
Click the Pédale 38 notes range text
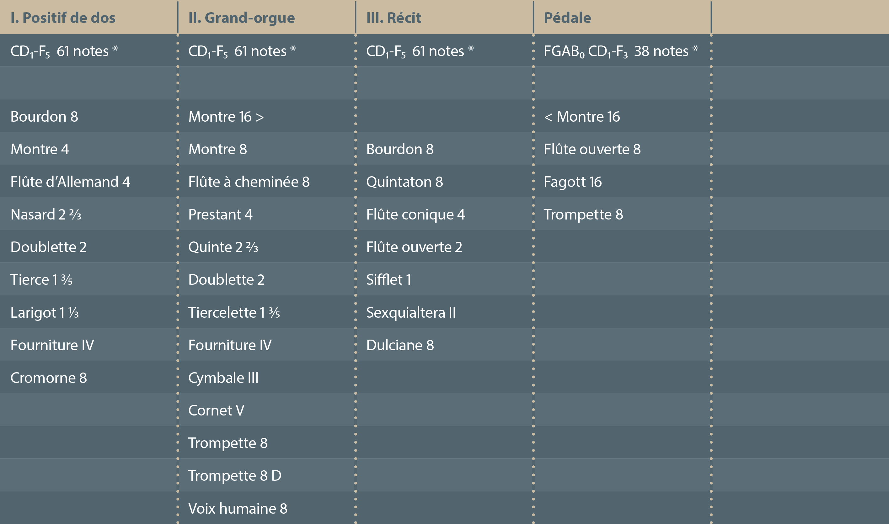[x=620, y=51]
